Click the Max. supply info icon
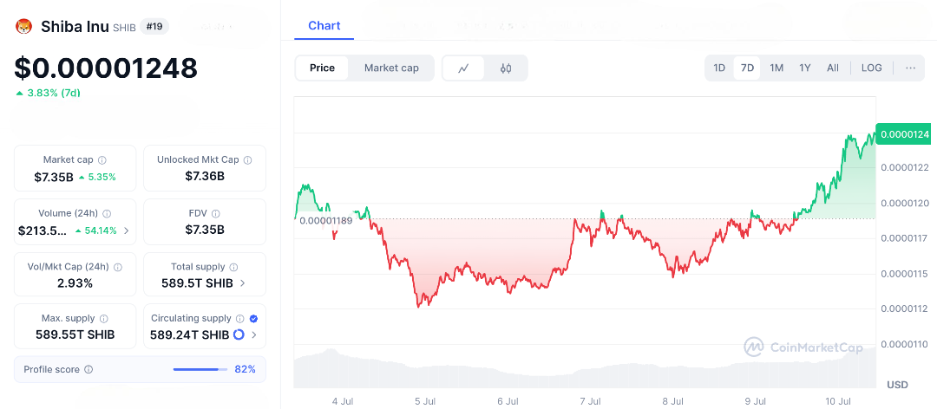The height and width of the screenshot is (409, 937). click(103, 319)
